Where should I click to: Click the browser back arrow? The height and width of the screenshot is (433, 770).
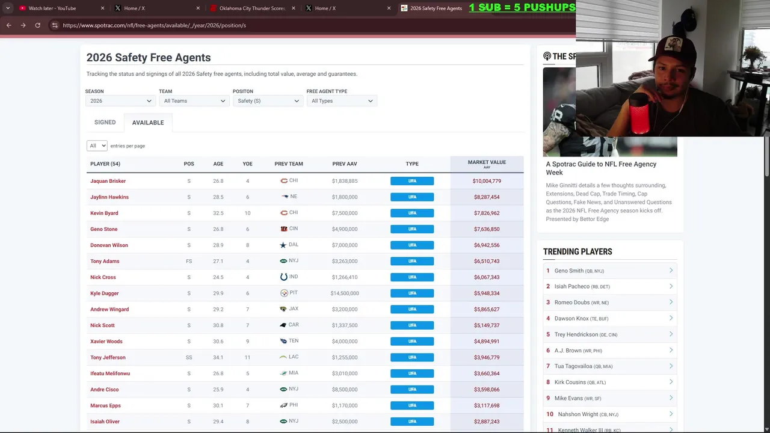point(8,25)
